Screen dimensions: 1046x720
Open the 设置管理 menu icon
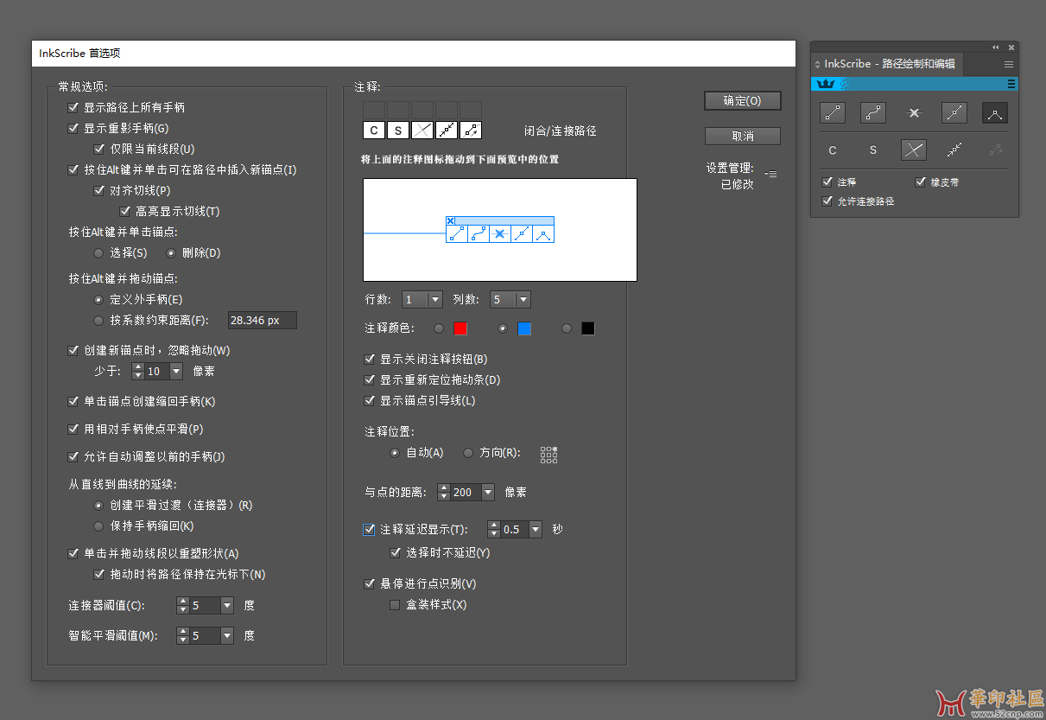point(770,174)
